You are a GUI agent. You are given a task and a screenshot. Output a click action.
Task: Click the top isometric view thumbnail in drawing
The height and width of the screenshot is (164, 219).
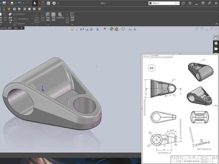201,72
